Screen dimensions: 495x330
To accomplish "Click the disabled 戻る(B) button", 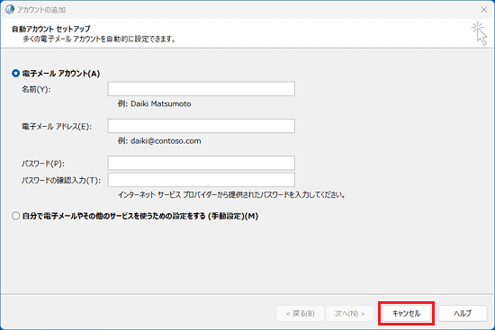I will click(301, 313).
